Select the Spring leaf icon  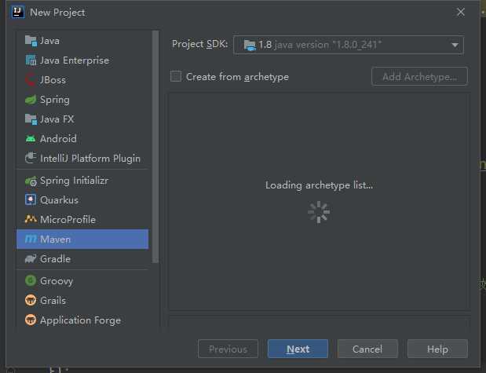point(31,100)
